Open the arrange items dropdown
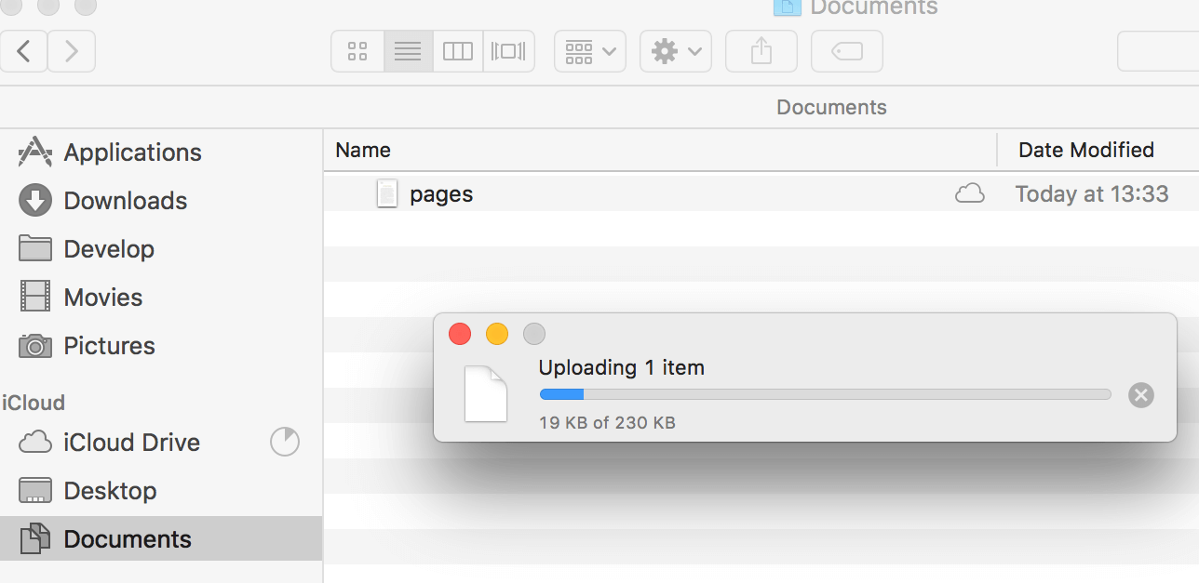The height and width of the screenshot is (583, 1199). coord(590,51)
